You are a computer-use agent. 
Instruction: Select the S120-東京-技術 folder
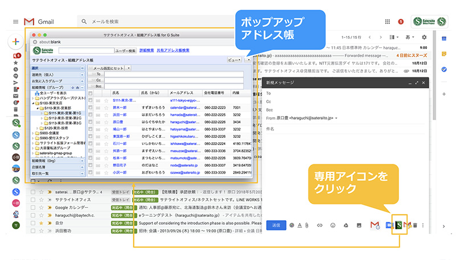(54, 128)
